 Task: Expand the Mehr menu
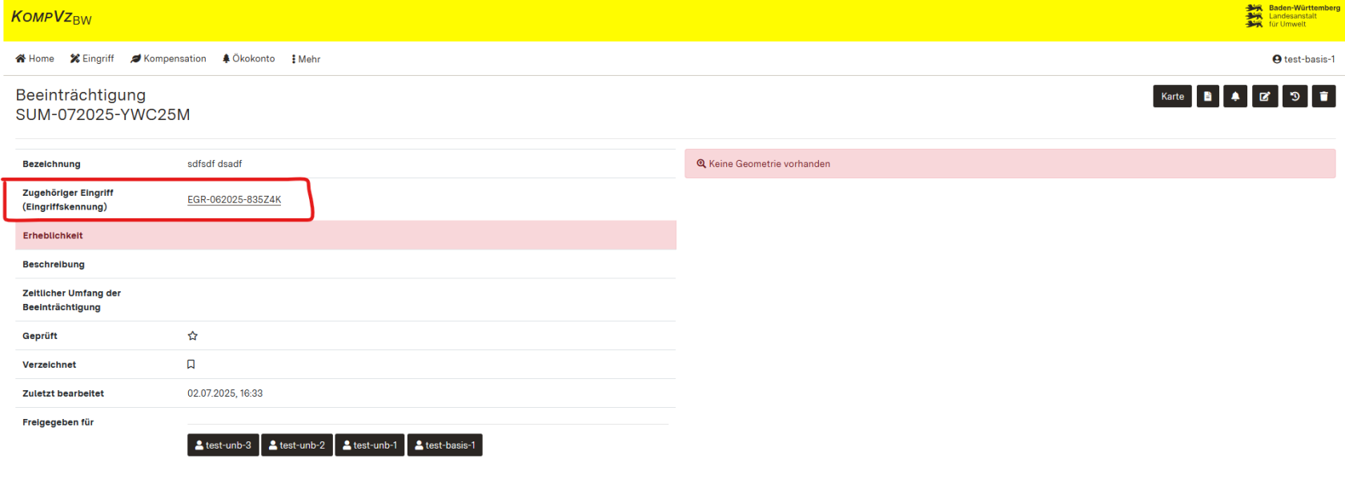pyautogui.click(x=306, y=59)
